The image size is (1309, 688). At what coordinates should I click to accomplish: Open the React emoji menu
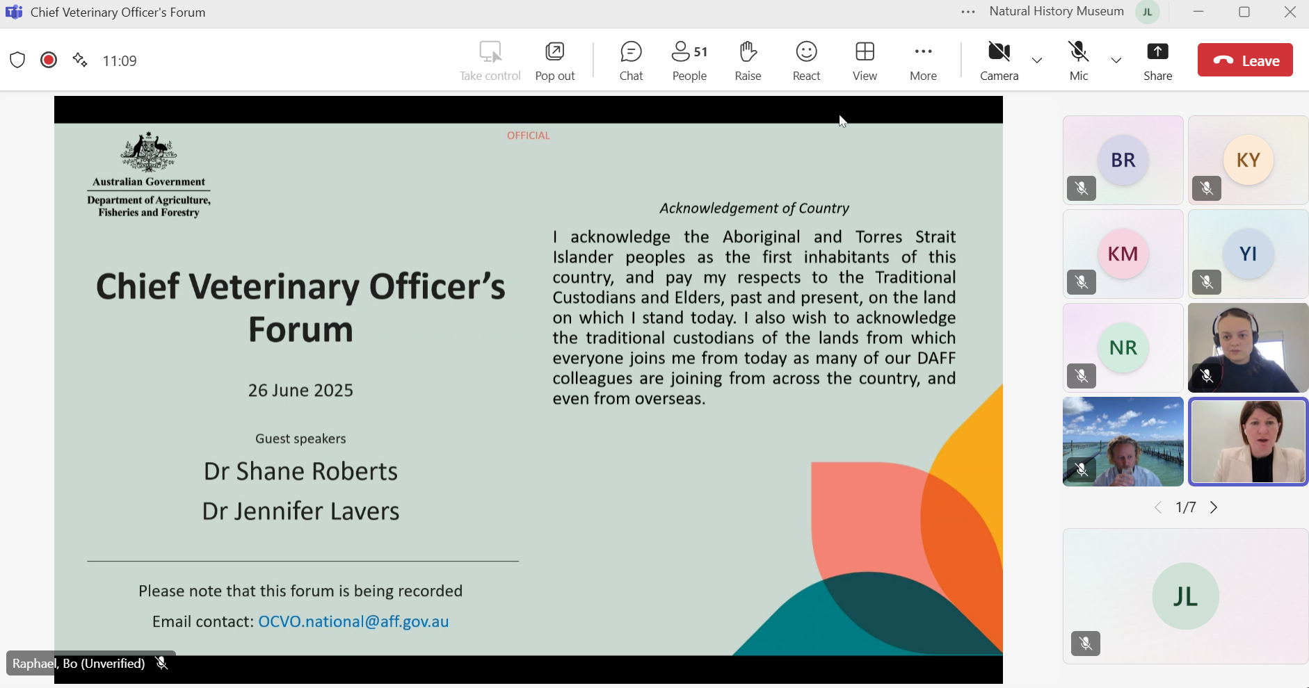806,61
